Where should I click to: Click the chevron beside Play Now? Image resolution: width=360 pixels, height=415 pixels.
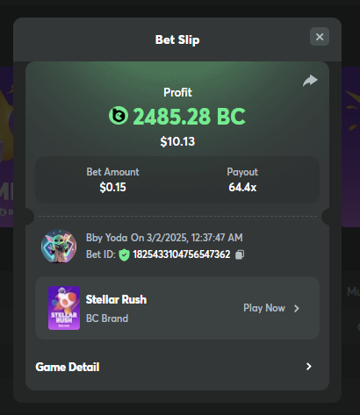(297, 308)
